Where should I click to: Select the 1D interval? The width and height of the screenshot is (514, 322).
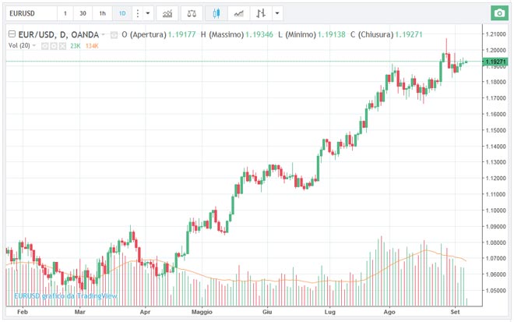[121, 14]
